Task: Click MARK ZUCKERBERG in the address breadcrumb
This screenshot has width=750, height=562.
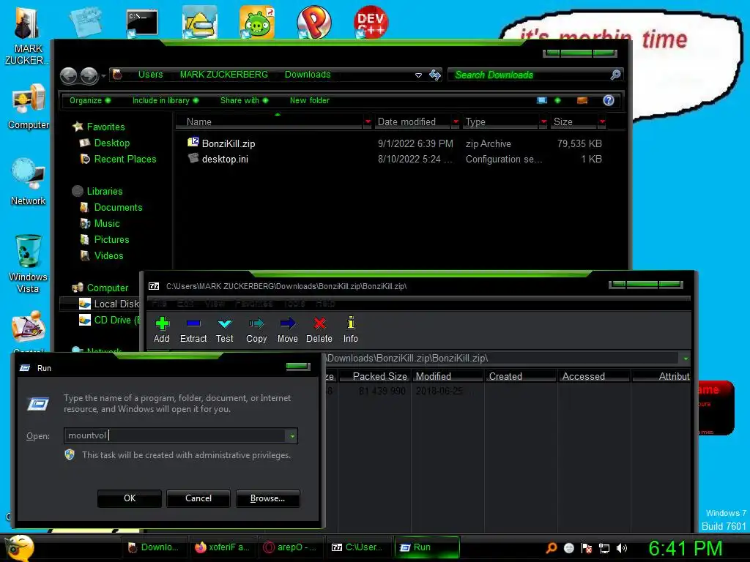Action: coord(224,75)
